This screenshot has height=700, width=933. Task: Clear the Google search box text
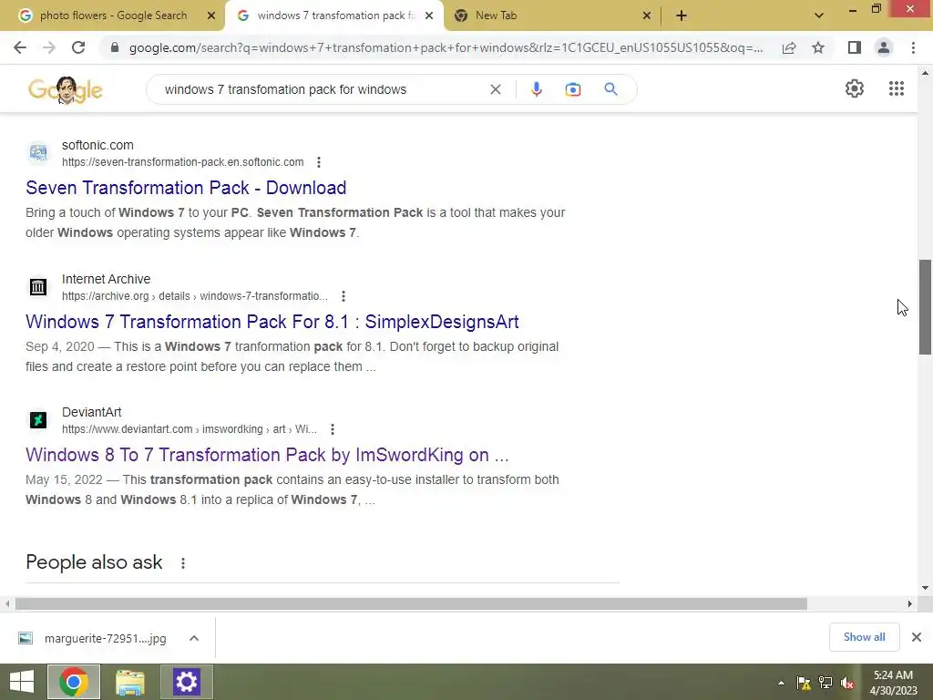[495, 89]
